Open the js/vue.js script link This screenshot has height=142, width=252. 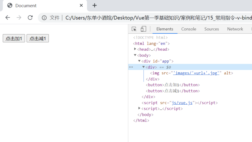point(182,103)
